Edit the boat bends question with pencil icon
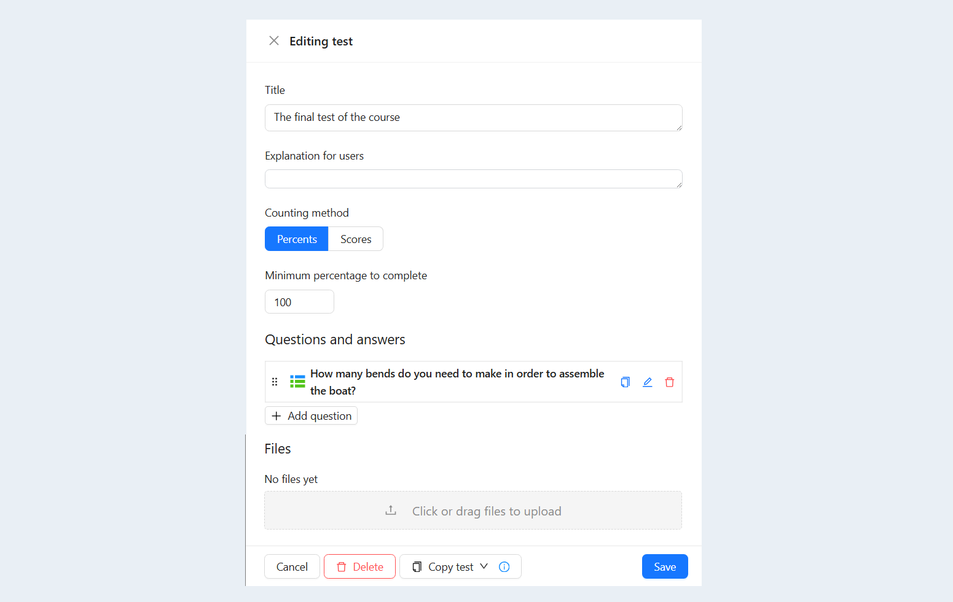The height and width of the screenshot is (602, 953). [x=647, y=382]
